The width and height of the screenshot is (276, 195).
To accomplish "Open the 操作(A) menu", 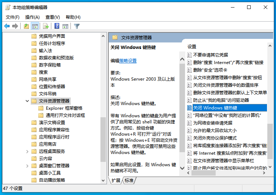I will pos(33,17).
